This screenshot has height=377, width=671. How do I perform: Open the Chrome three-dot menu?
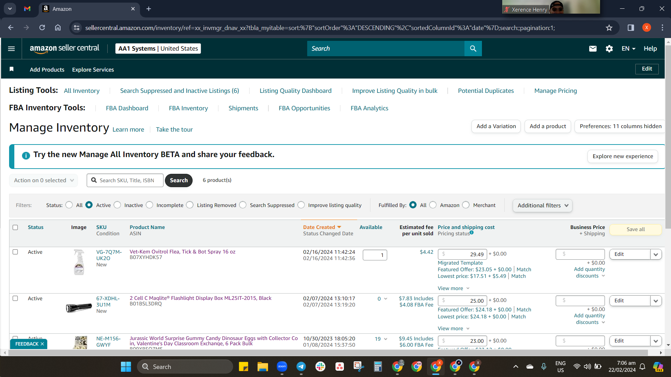point(662,28)
